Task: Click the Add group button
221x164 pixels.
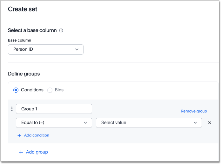Action: tap(37, 152)
